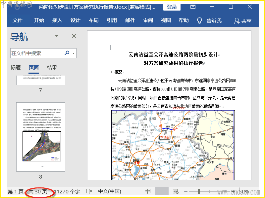Click the Tell Me lightbulb icon
The width and height of the screenshot is (265, 198).
199,20
